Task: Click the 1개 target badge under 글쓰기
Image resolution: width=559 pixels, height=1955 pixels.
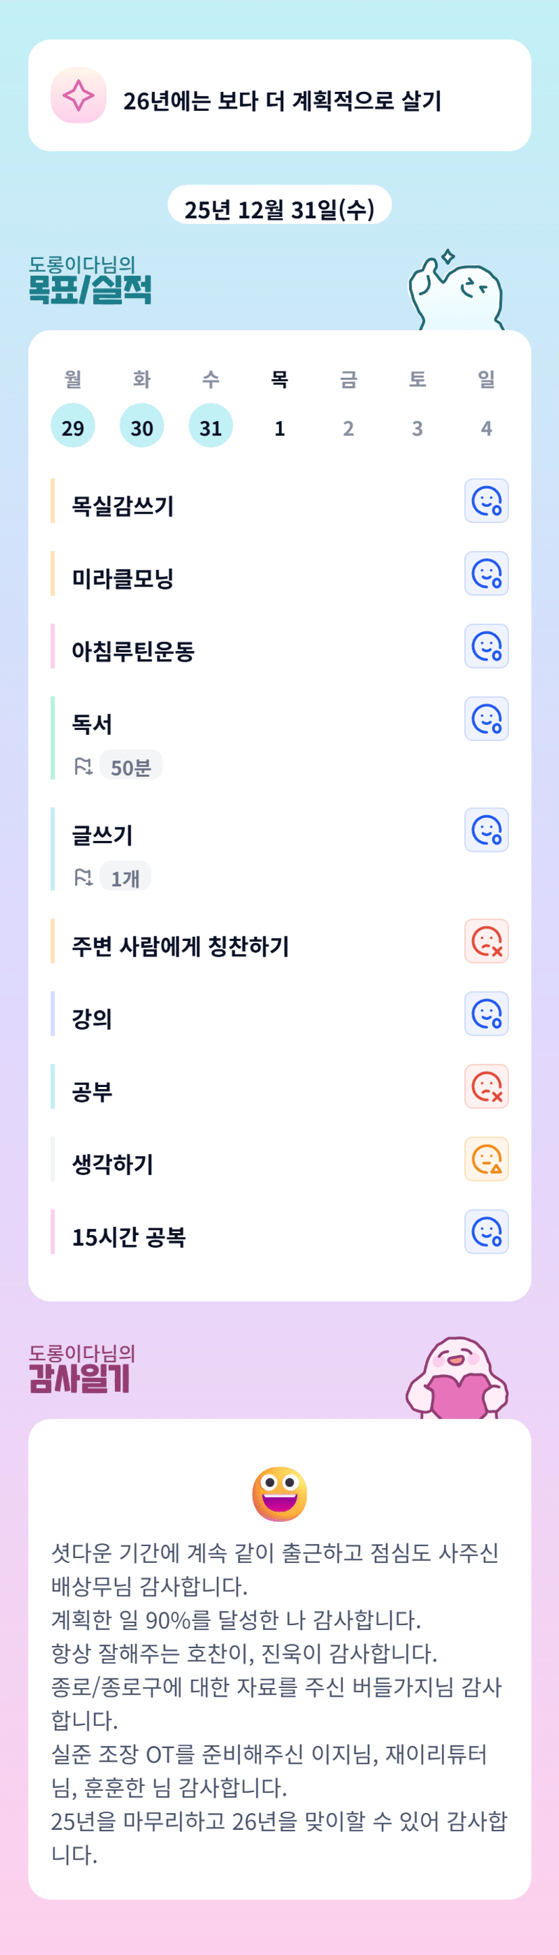Action: tap(125, 878)
